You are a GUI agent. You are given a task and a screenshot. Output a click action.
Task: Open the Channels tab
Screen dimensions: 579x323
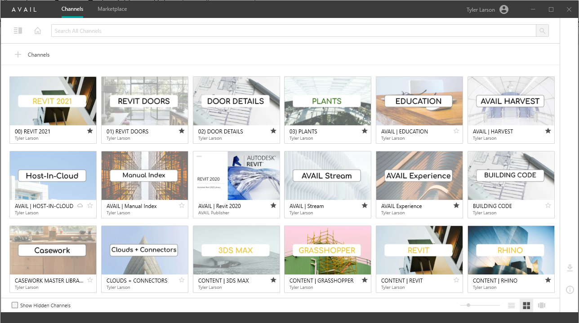pyautogui.click(x=72, y=9)
